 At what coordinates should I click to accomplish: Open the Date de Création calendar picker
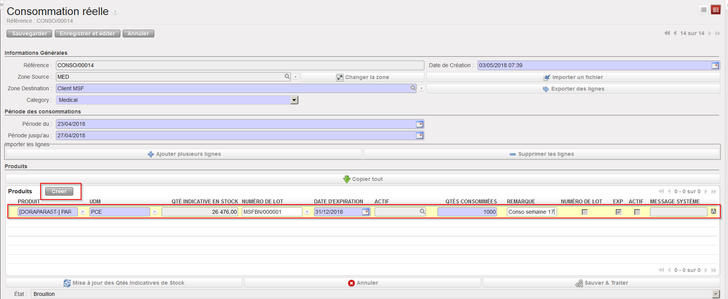point(715,66)
